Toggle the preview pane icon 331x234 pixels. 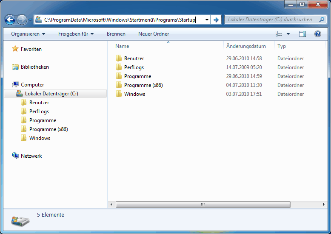tap(302, 34)
